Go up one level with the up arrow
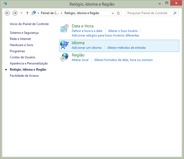Image resolution: width=184 pixels, height=159 pixels. (27, 13)
